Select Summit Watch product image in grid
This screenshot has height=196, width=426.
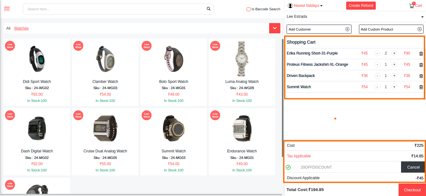click(174, 128)
